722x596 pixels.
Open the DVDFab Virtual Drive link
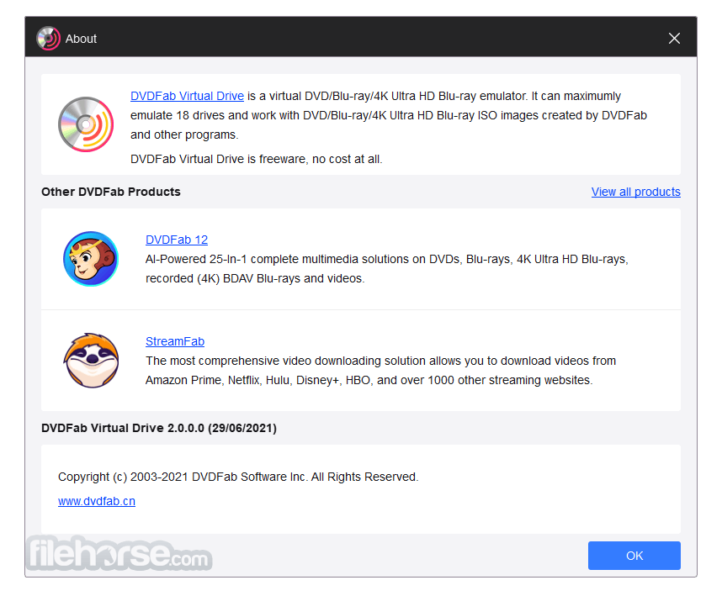pyautogui.click(x=187, y=96)
